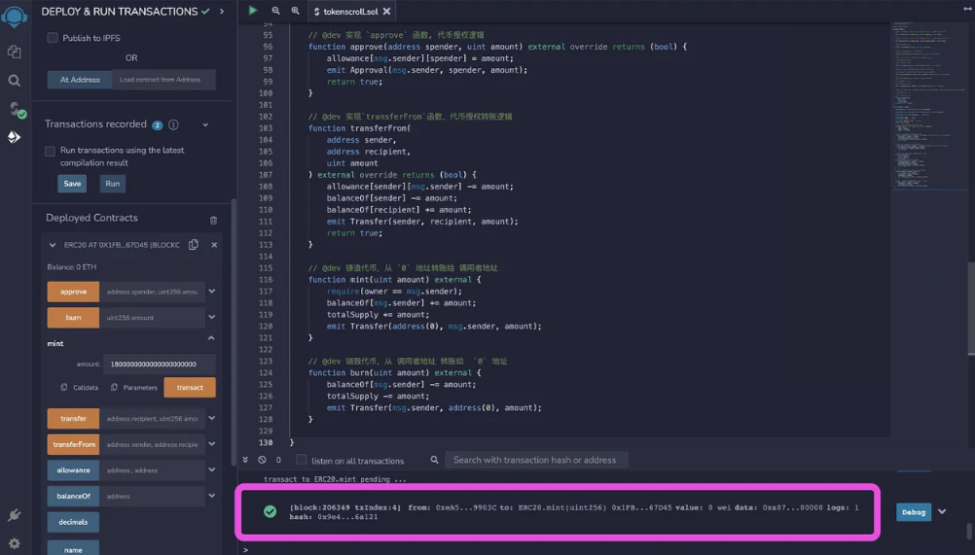
Task: Click the code minimap overview
Action: 929,106
